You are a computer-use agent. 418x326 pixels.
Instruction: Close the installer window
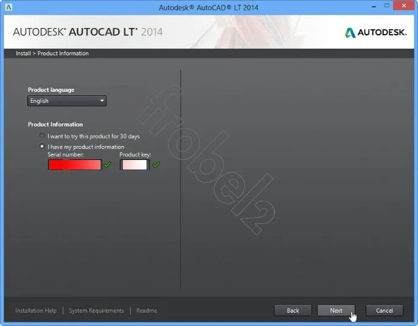(x=404, y=5)
